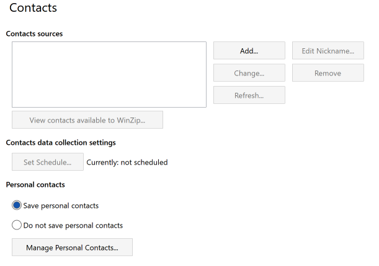Open View contacts available to WinZip
Viewport: 379px width, 266px height.
[87, 120]
